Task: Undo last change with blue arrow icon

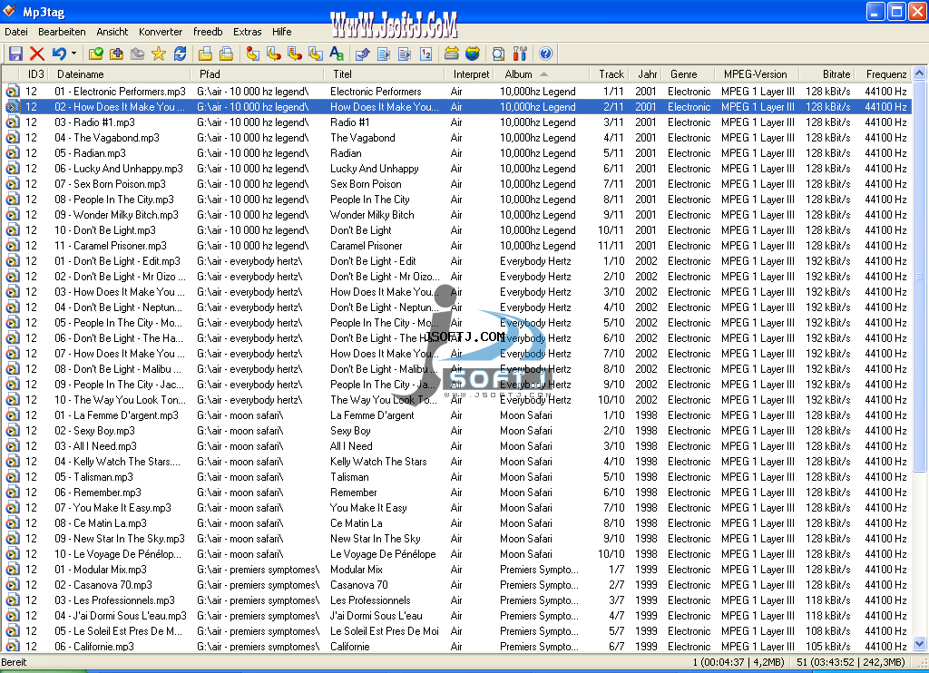Action: pos(59,54)
